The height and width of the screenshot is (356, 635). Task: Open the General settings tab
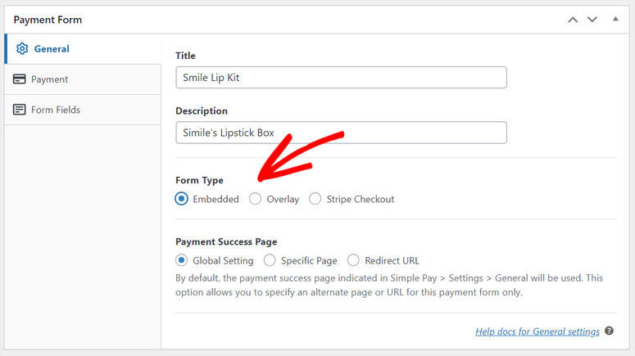tap(52, 49)
